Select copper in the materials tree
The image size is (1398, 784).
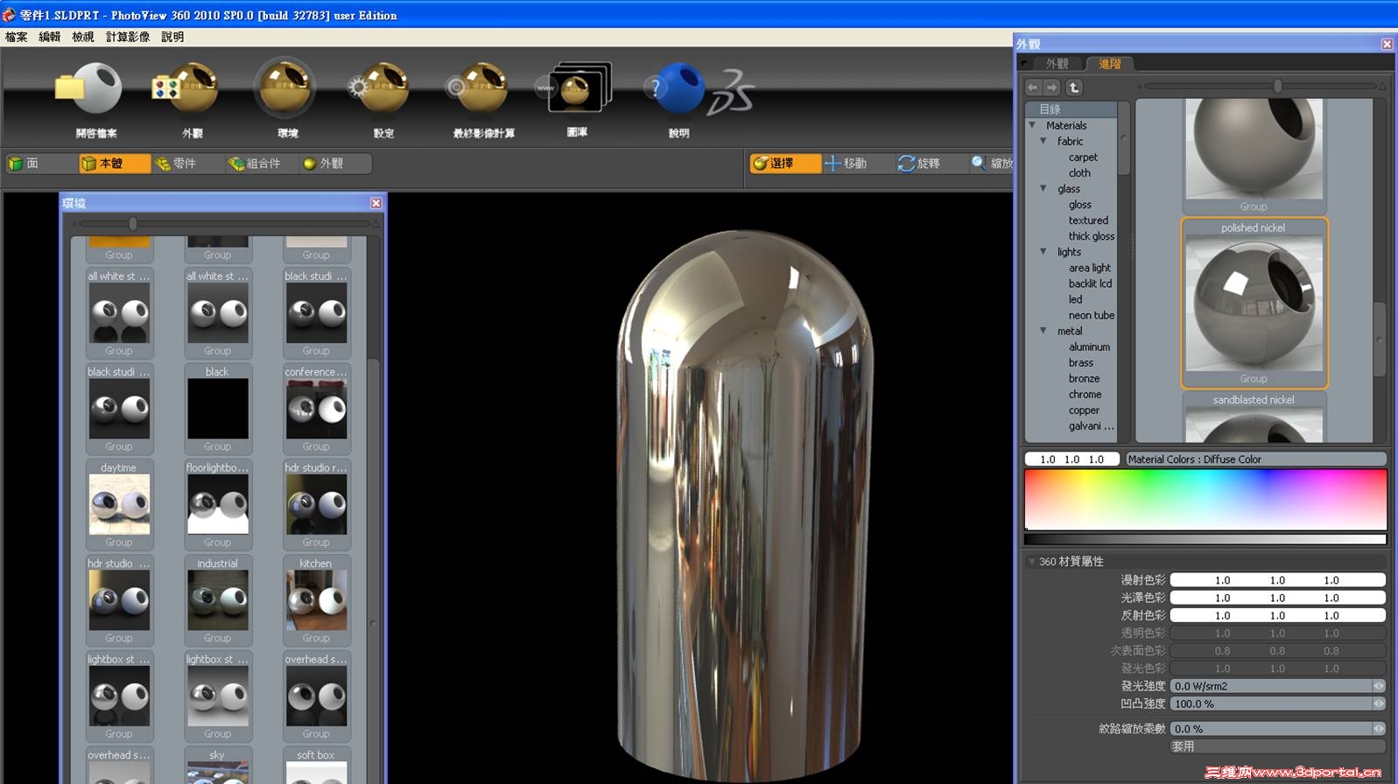tap(1084, 410)
